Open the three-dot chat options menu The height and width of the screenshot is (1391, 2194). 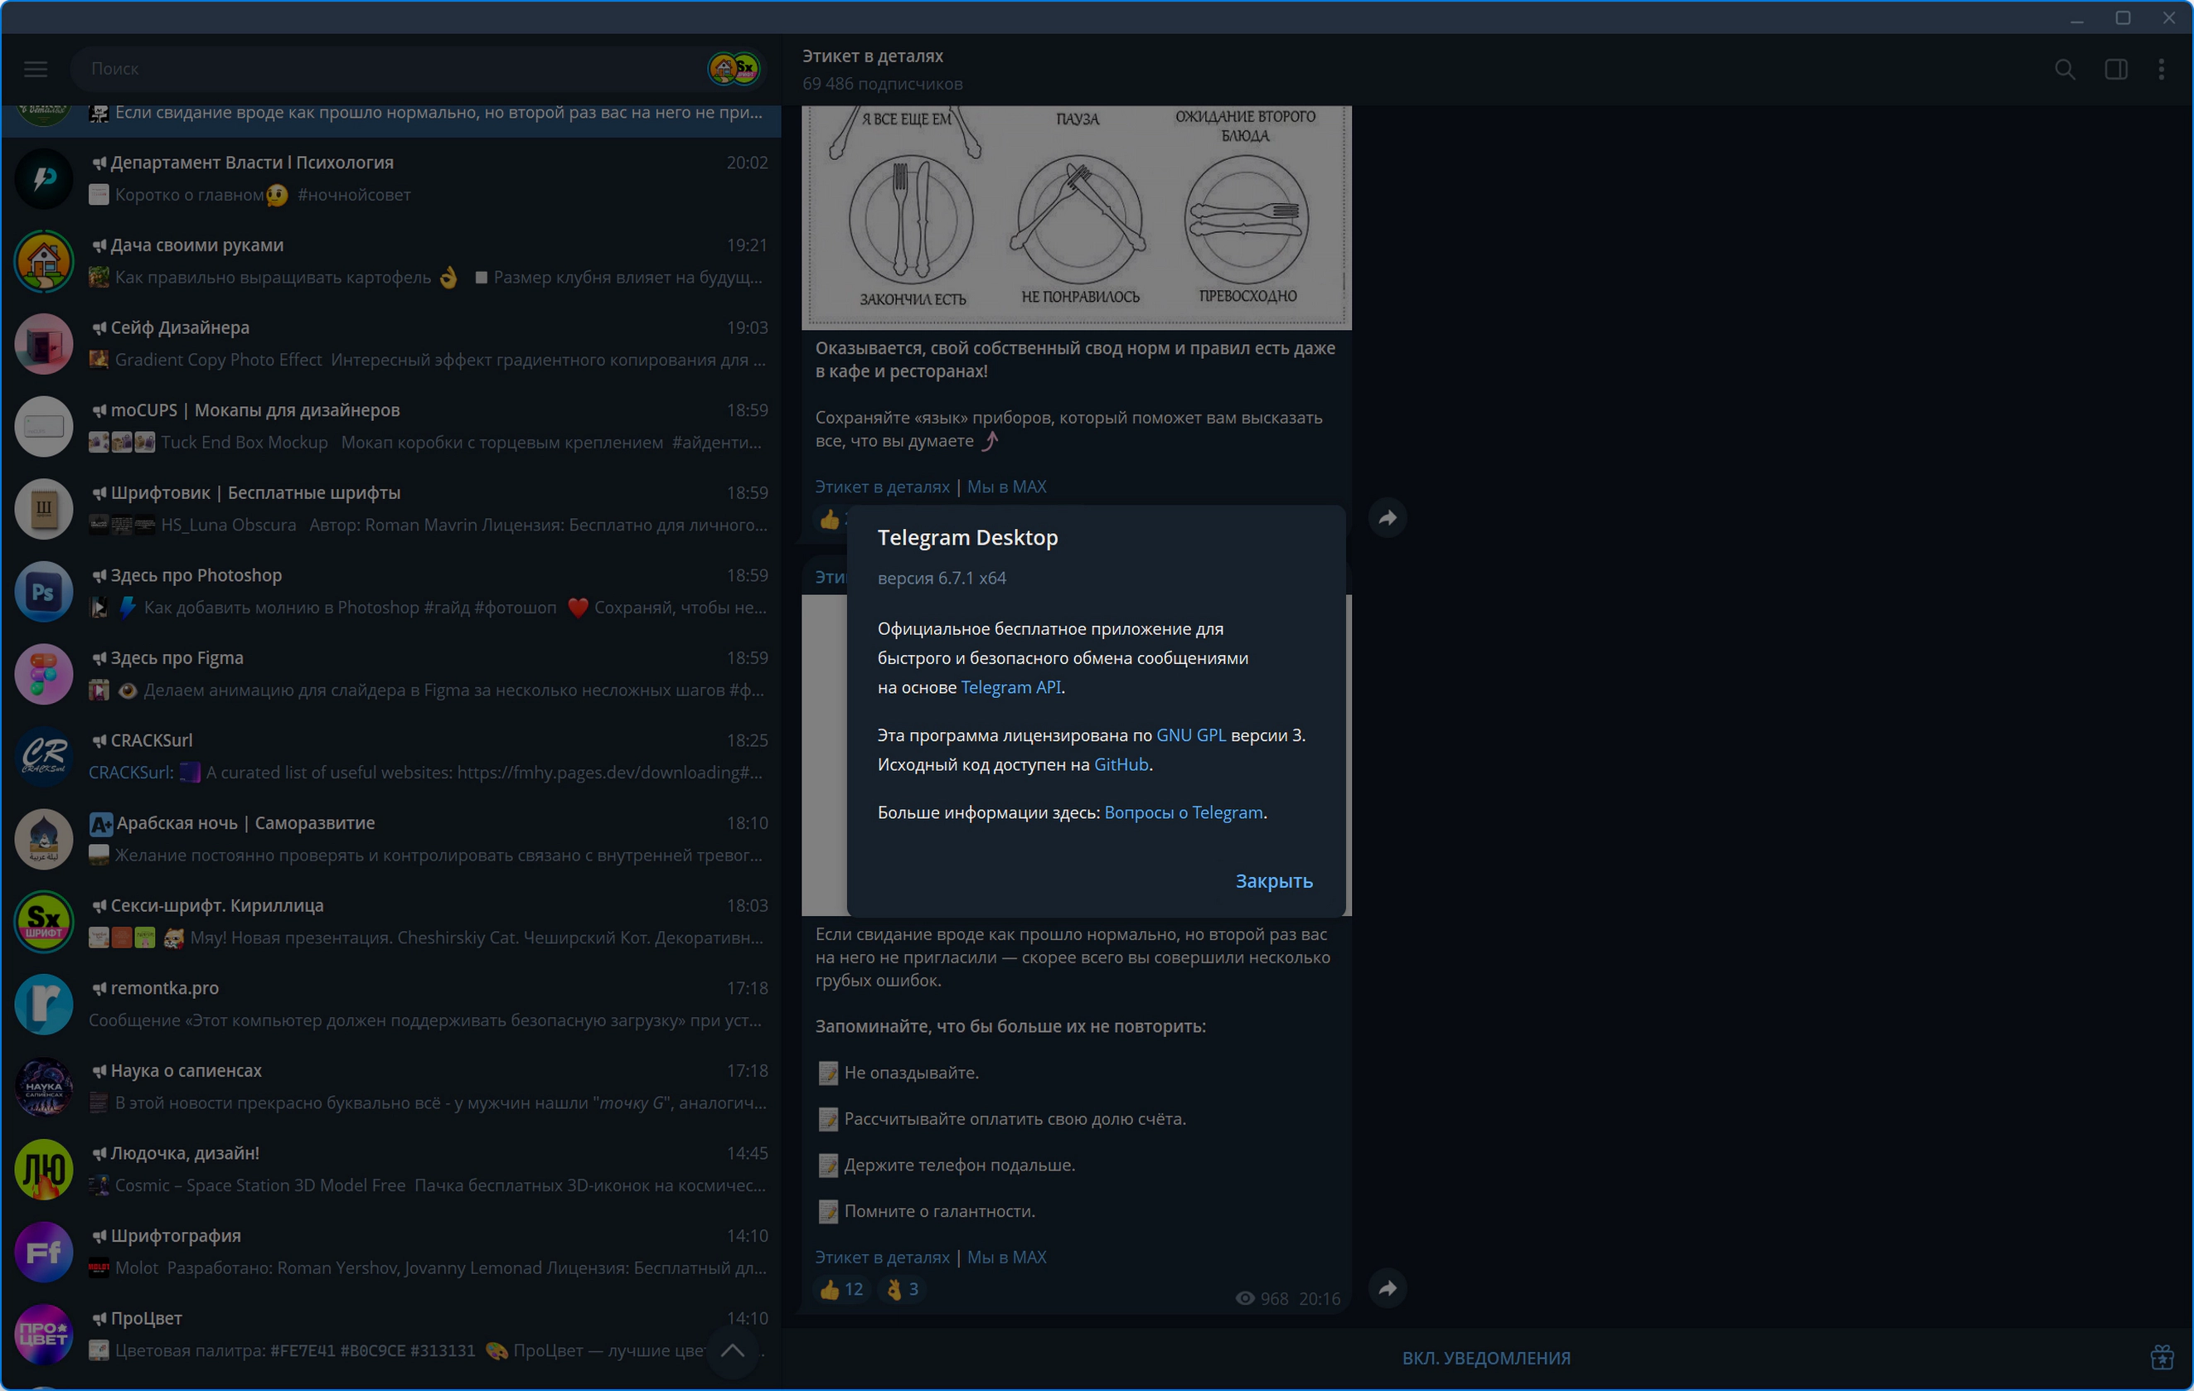(2161, 70)
